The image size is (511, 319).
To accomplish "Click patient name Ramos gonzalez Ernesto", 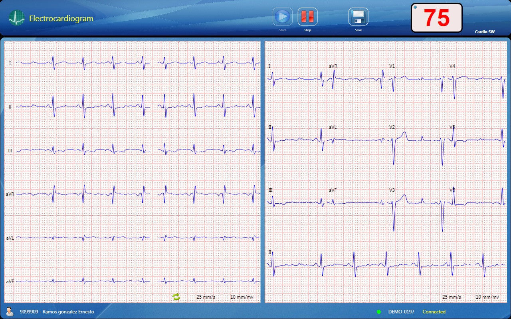I will (68, 312).
